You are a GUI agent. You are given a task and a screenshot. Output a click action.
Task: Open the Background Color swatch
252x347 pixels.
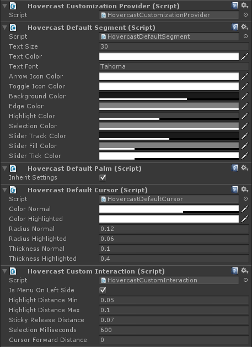169,96
